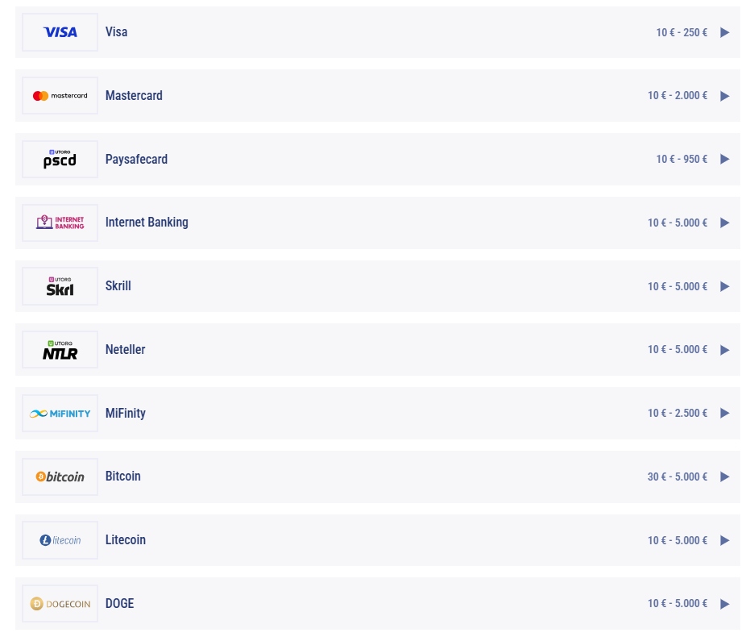
Task: Open the Paysafecard payment option label
Action: [137, 160]
